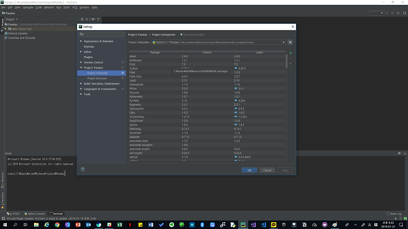Screen dimensions: 408x229
Task: Click Project: Pandas breadcrumb
Action: point(137,34)
